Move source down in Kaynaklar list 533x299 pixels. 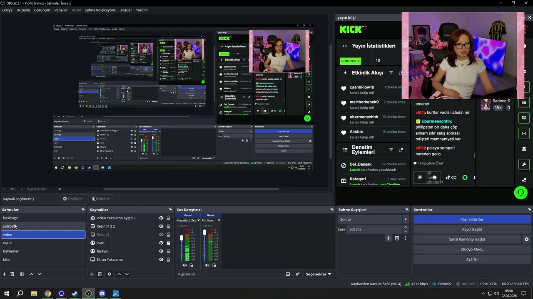[127, 274]
